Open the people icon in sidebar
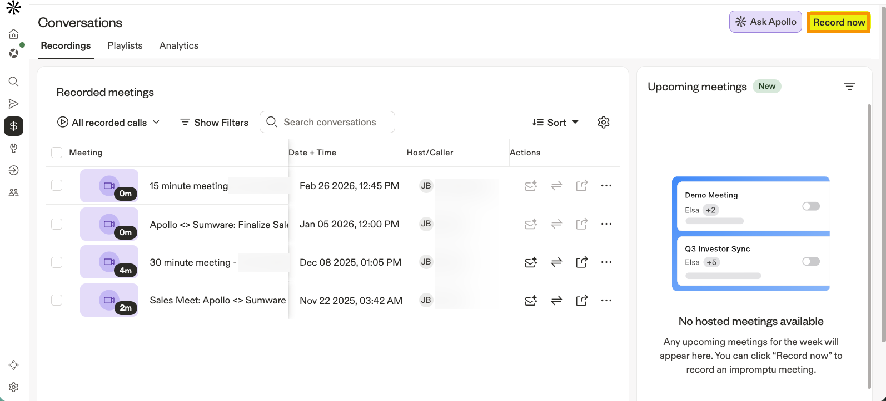This screenshot has height=401, width=886. pos(14,192)
